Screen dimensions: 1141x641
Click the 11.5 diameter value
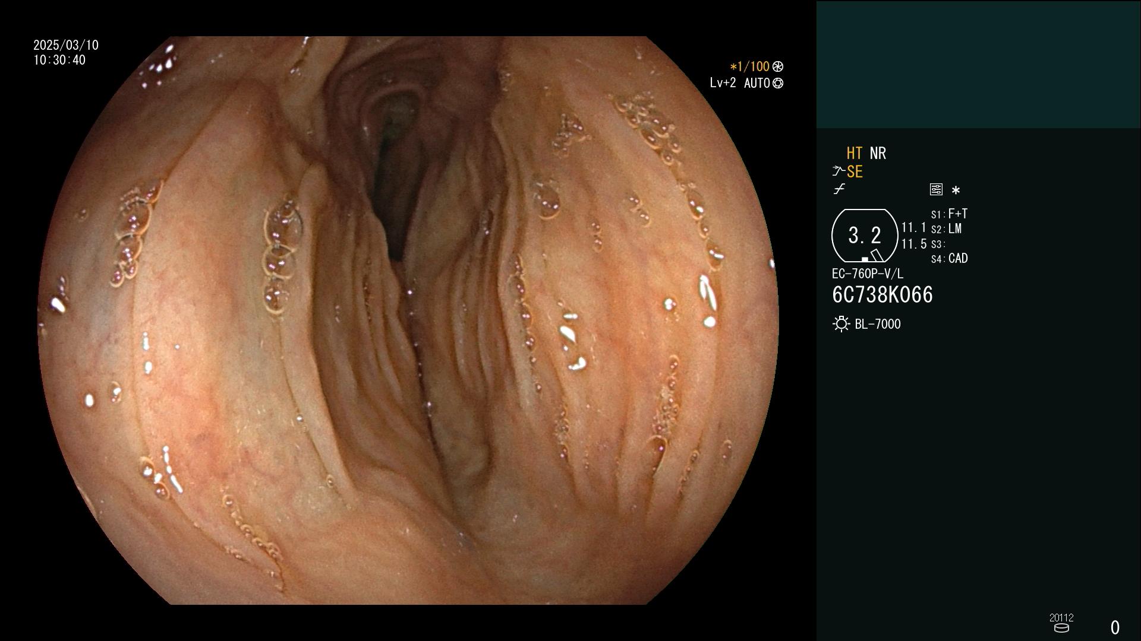click(x=914, y=244)
